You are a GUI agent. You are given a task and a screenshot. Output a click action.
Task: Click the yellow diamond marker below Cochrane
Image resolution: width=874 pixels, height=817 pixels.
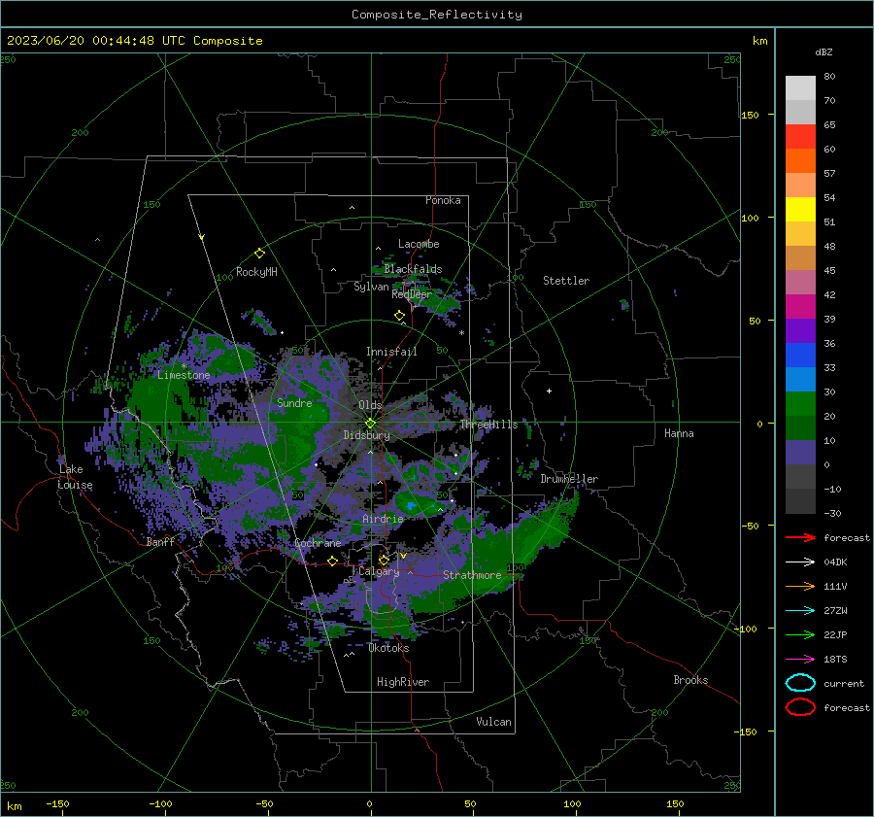(x=332, y=562)
